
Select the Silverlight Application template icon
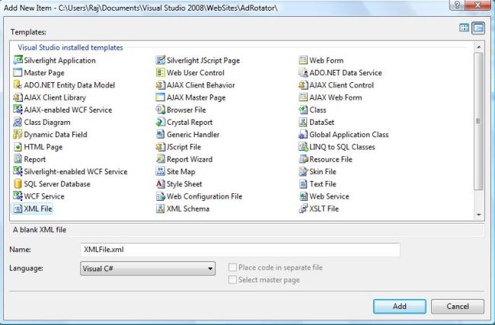coord(18,60)
